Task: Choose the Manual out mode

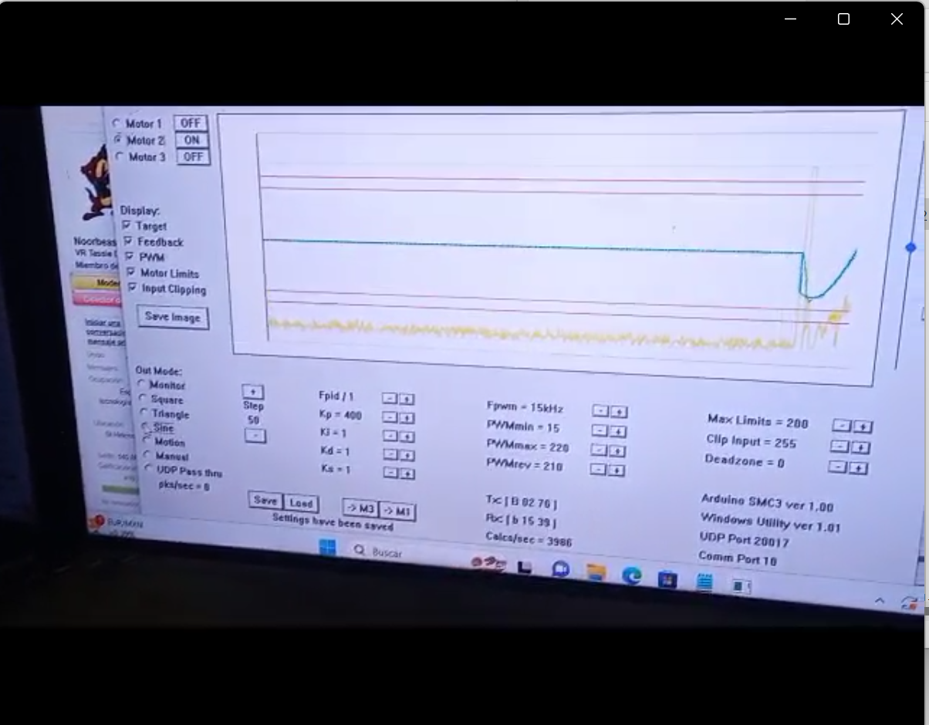Action: click(x=148, y=455)
